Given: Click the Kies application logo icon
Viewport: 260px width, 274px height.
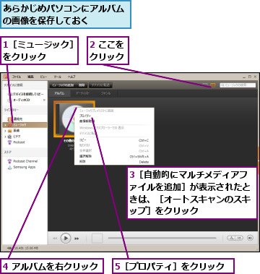Looking at the screenshot, I should [6, 77].
